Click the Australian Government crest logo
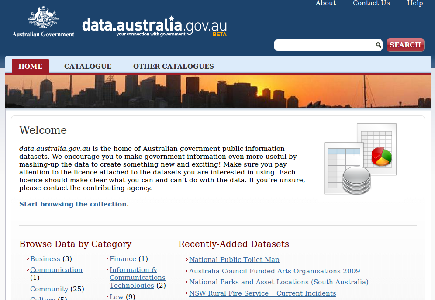This screenshot has height=300, width=435. (43, 22)
